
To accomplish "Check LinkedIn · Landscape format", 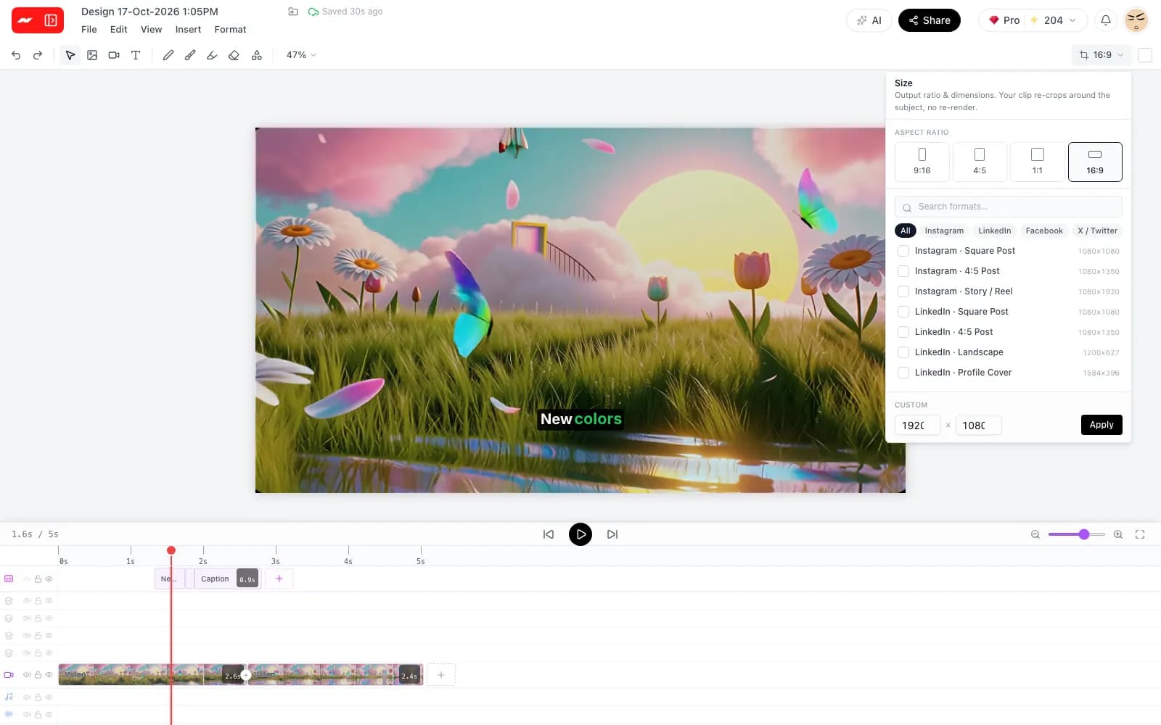I will (903, 352).
